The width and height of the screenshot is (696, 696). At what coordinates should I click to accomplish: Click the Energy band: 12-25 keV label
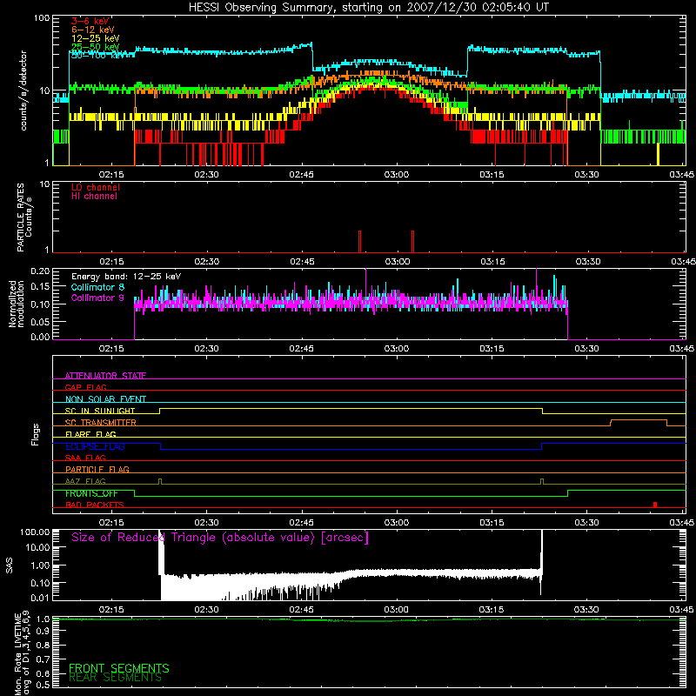(x=126, y=277)
